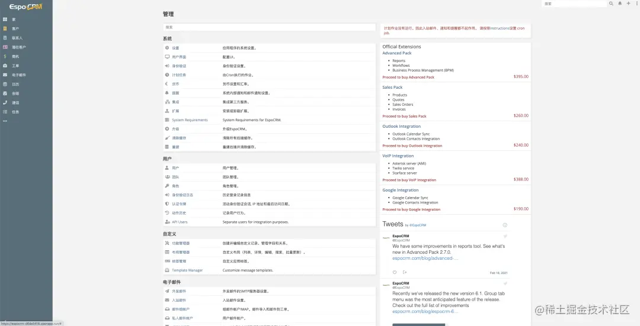The image size is (640, 326).
Task: Like the first EspoCRM tweet
Action: click(x=394, y=272)
